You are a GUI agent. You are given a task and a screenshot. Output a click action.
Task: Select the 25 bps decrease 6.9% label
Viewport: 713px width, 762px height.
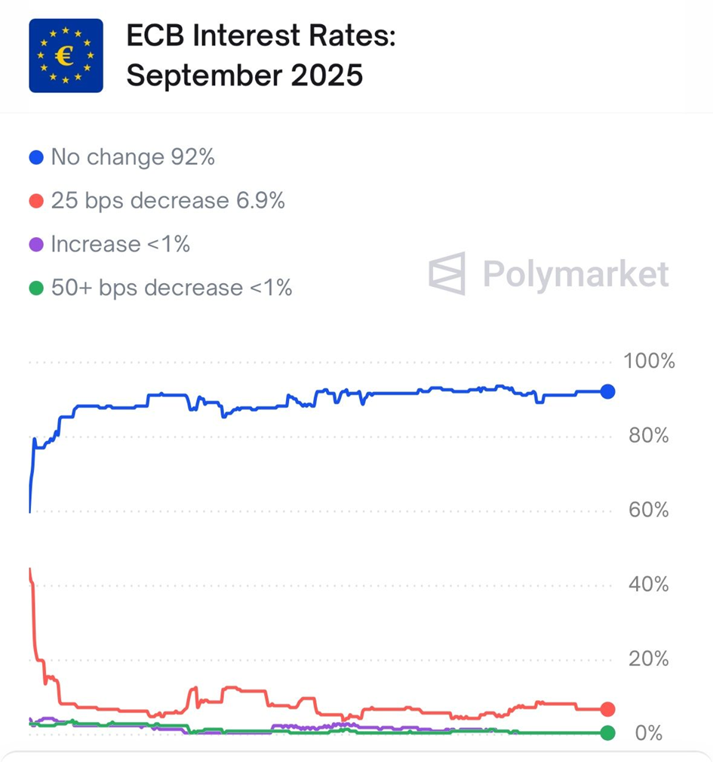(x=167, y=201)
